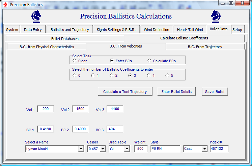Screen dimensions: 252x166
Task: Select the Calculate BCs radio option
Action: 149,61
